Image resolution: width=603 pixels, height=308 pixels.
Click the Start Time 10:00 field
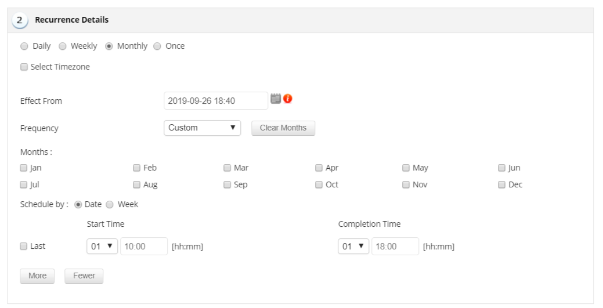(x=143, y=247)
